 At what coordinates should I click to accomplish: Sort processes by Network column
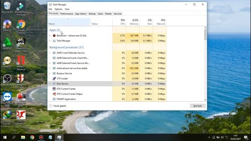coord(160,22)
